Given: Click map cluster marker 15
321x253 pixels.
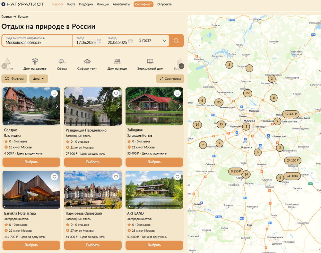Looking at the screenshot, I should click(221, 124).
